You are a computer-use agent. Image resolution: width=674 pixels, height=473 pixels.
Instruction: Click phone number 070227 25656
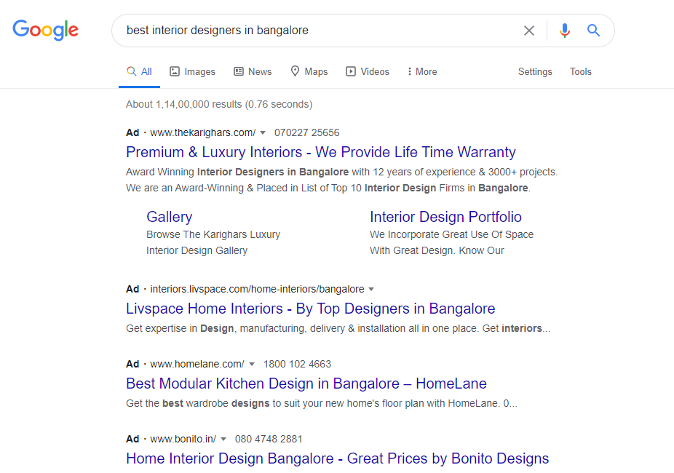point(307,132)
